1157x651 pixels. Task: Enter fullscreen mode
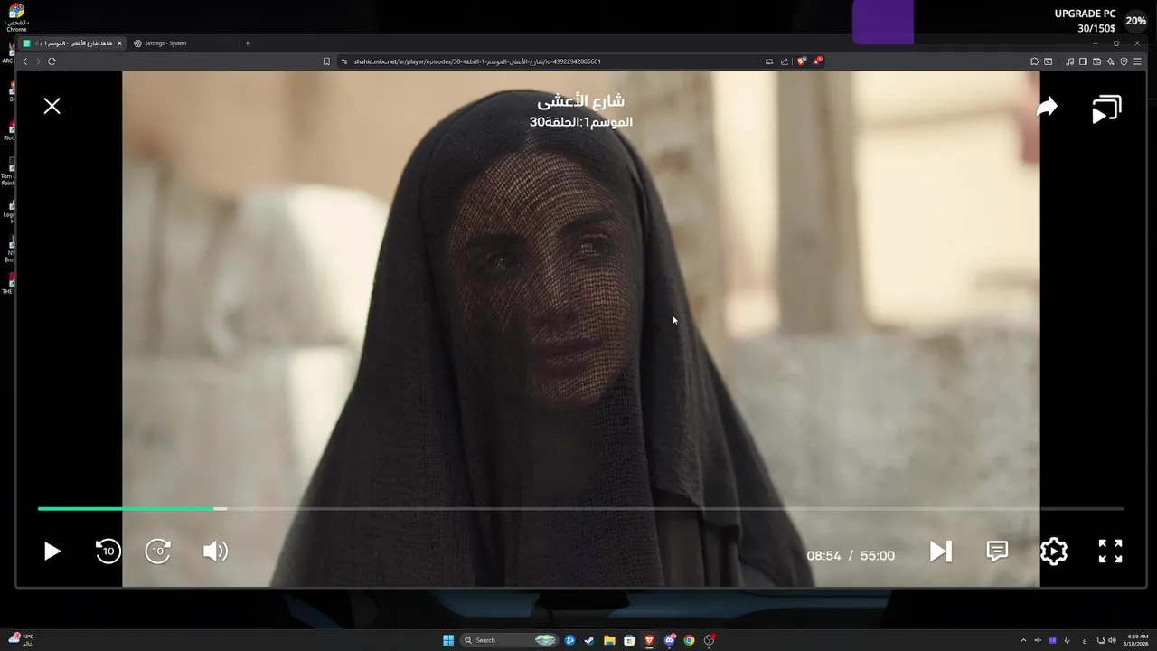tap(1110, 552)
